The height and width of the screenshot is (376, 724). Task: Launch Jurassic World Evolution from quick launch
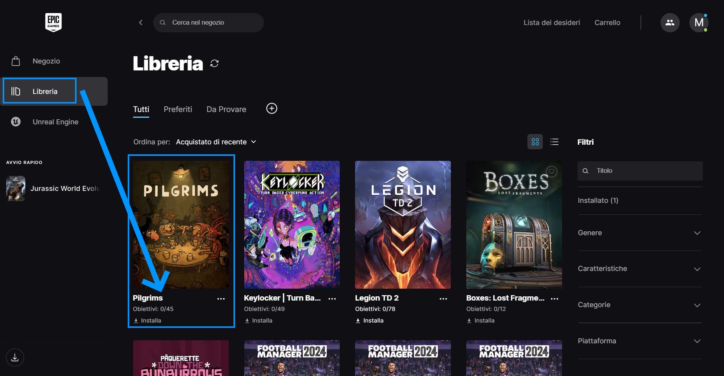point(54,189)
